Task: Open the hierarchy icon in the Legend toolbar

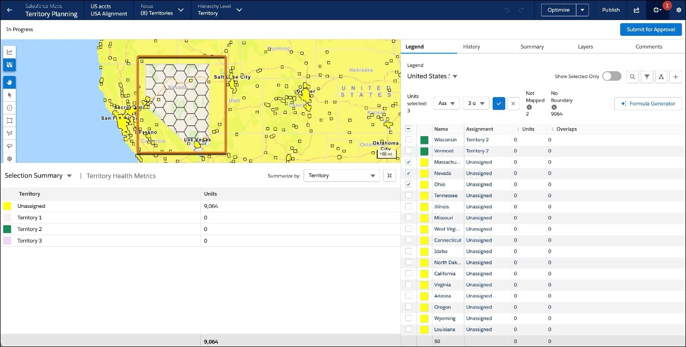Action: click(x=661, y=76)
